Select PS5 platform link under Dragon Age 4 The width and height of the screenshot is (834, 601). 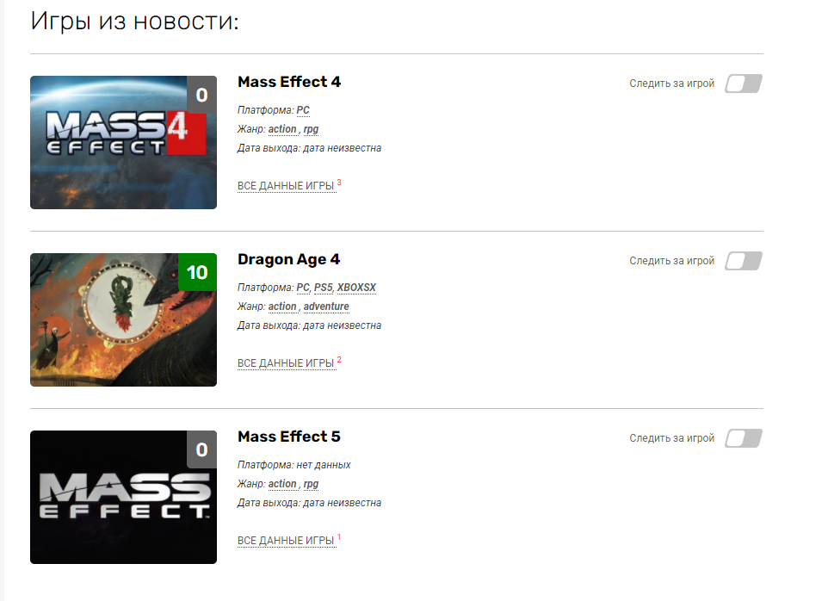(x=323, y=288)
